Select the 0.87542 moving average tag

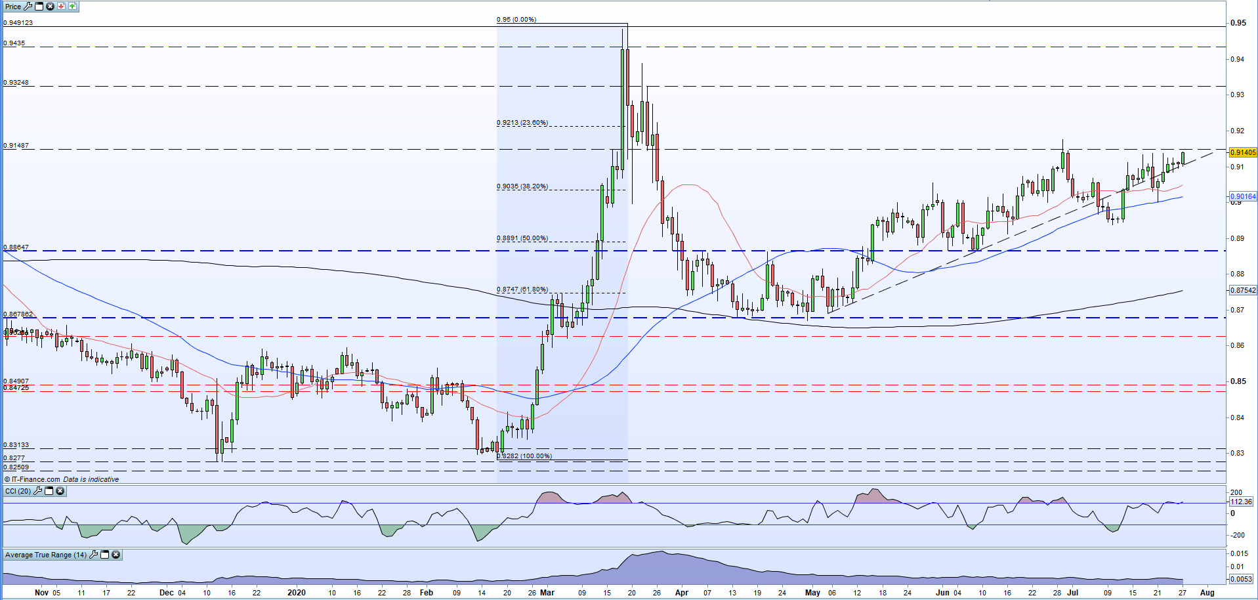pyautogui.click(x=1243, y=290)
